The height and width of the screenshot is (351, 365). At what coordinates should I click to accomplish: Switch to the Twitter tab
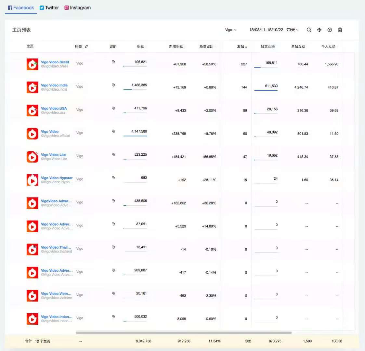pos(49,8)
